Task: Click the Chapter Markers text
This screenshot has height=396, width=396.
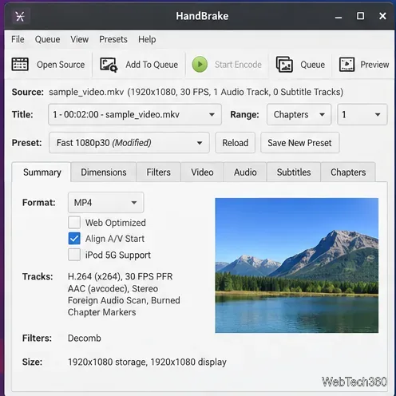Action: tap(102, 312)
